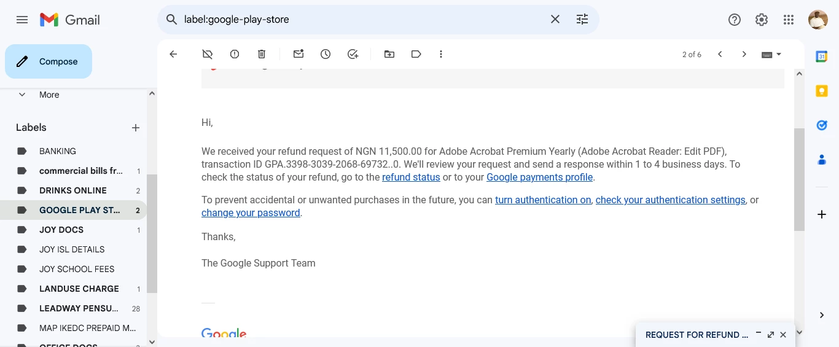Screen dimensions: 839x347
Task: Remove the label from this conversation
Action: (x=208, y=54)
